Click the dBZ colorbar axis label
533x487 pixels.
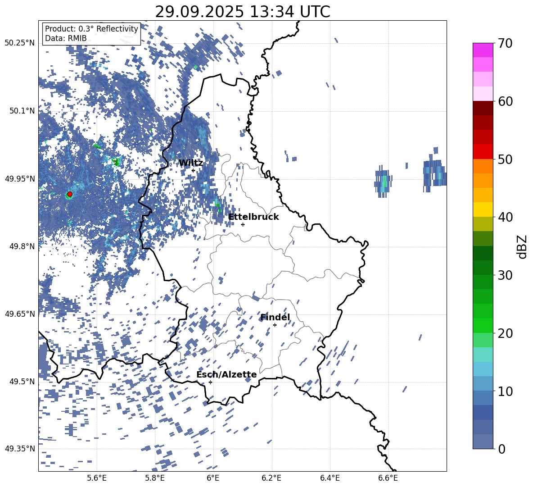[x=523, y=246]
